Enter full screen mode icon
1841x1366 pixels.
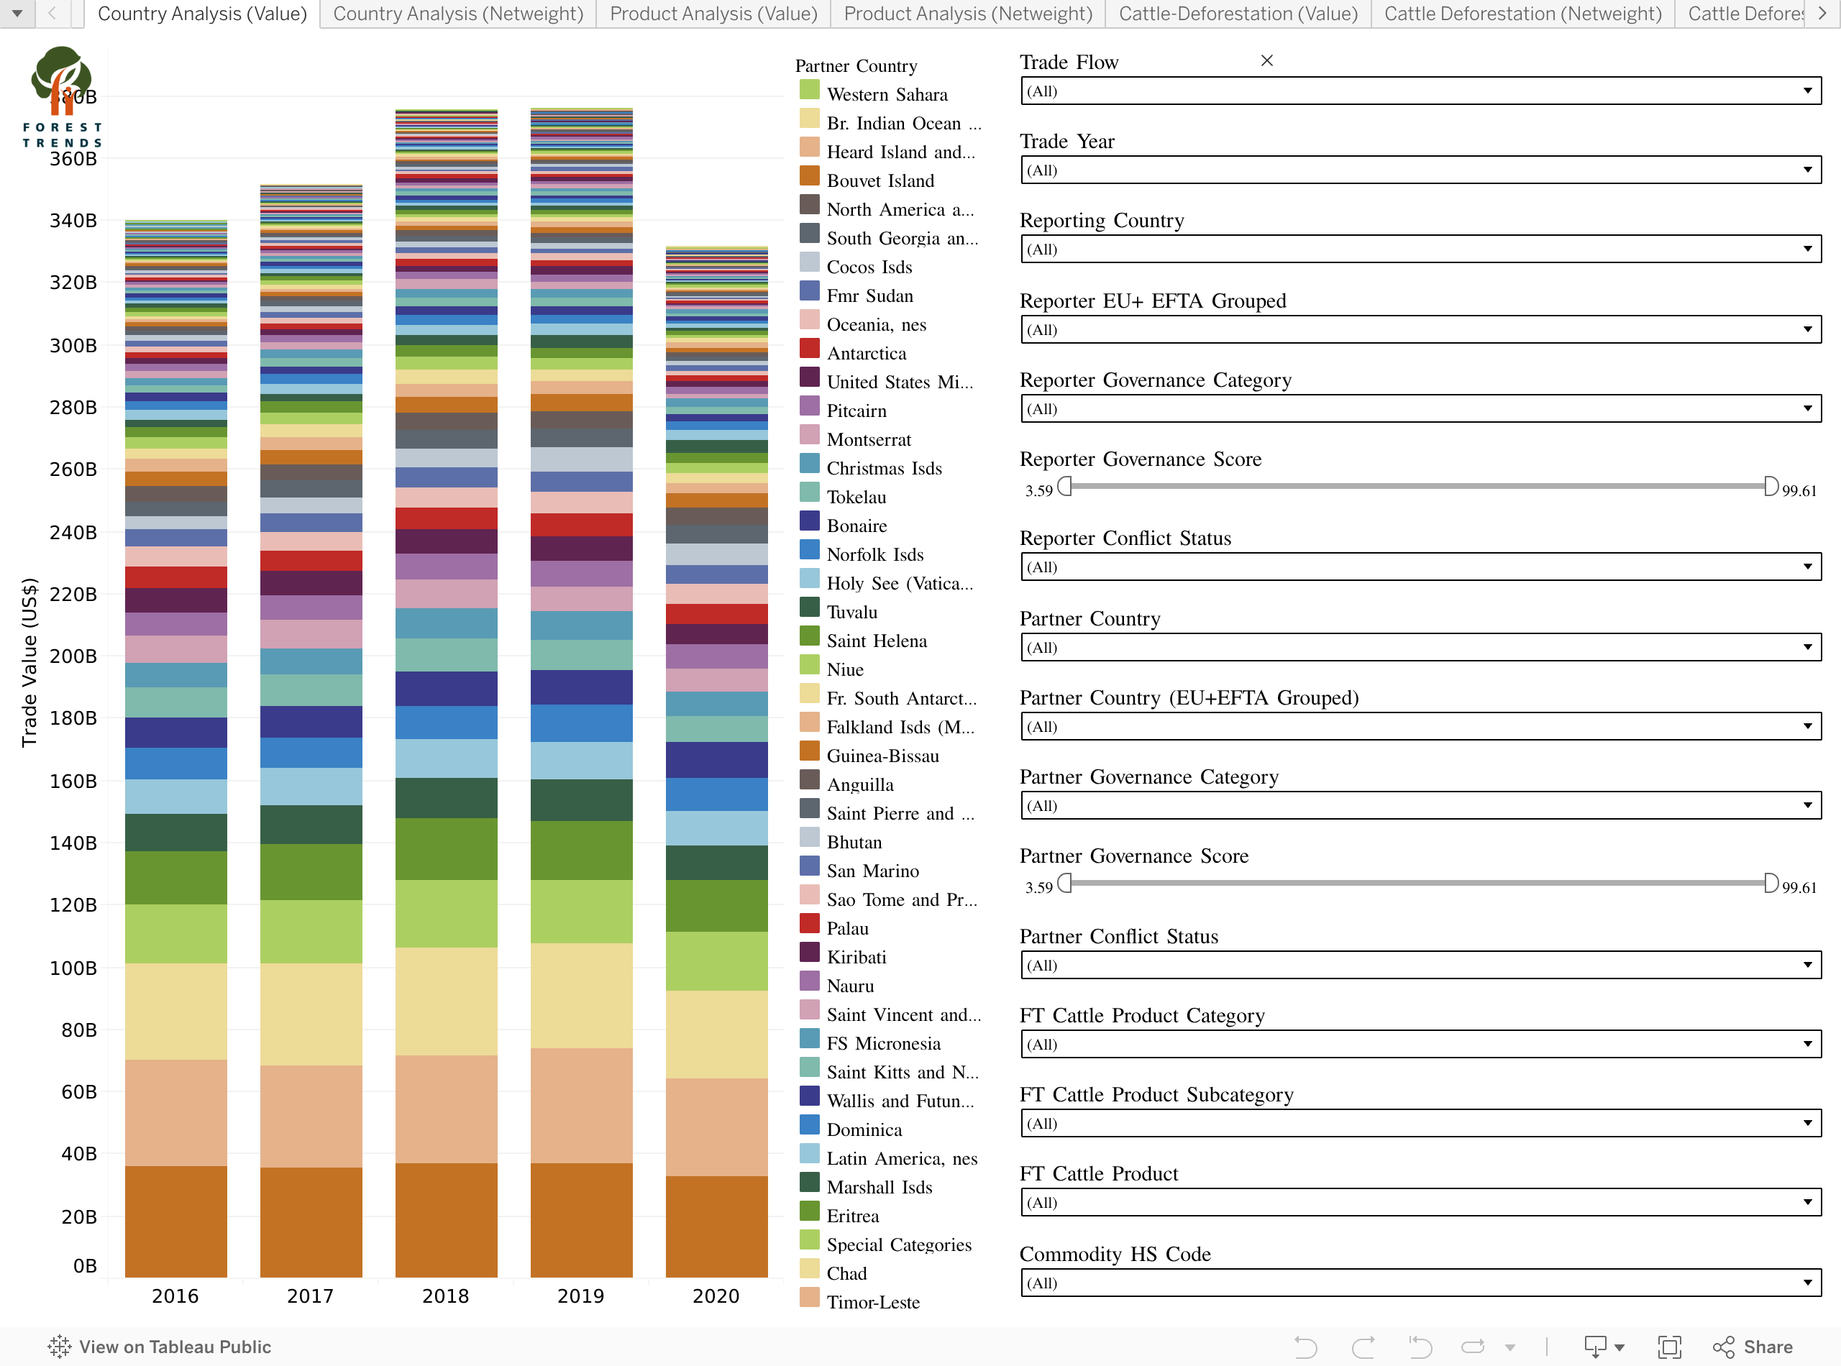(x=1669, y=1346)
